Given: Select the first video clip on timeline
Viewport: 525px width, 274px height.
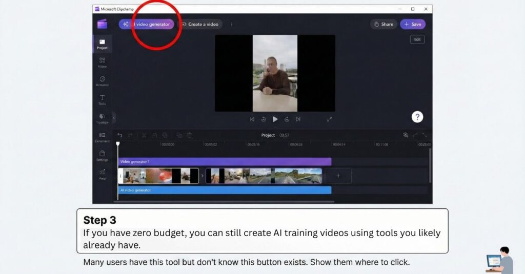Looking at the screenshot, I should 159,176.
